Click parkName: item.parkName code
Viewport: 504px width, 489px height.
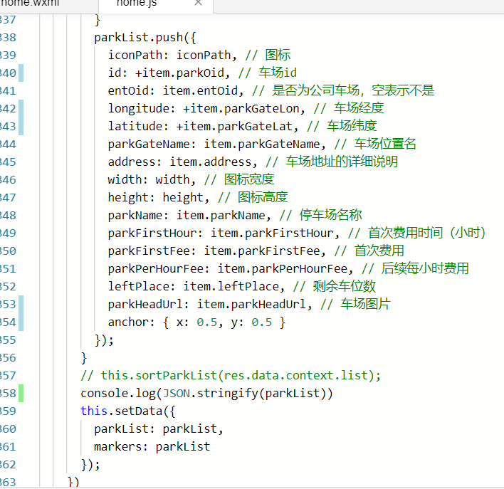click(189, 216)
